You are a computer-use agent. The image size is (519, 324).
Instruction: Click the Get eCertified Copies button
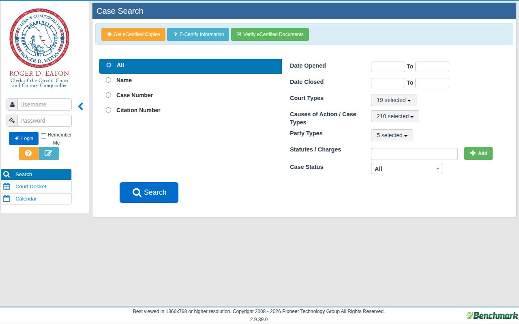tap(133, 34)
